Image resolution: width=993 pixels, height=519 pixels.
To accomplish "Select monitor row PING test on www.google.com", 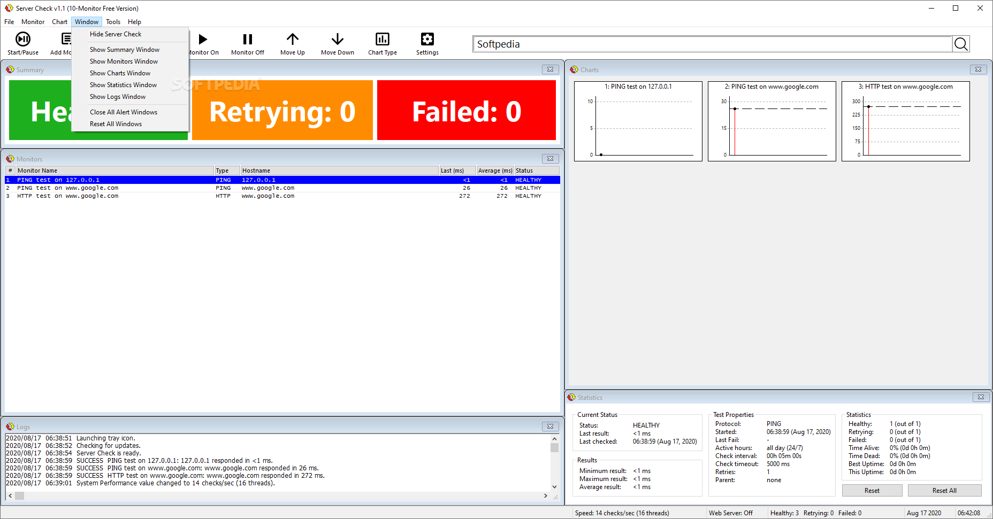I will [282, 188].
